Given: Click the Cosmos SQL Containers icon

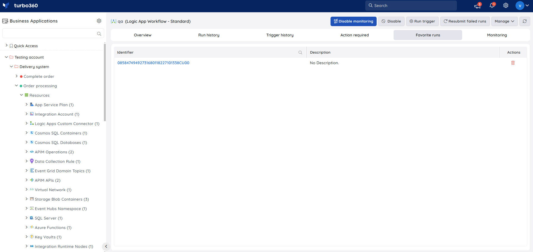Looking at the screenshot, I should click(32, 133).
